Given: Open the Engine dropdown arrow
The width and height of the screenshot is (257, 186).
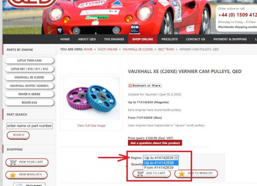Looking at the screenshot, I should coord(176,158).
